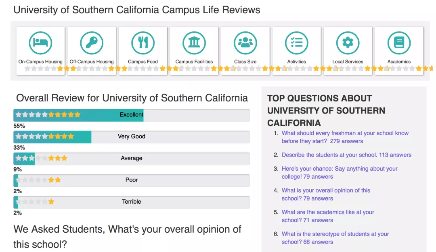The height and width of the screenshot is (252, 436).
Task: Open "Describe the students at your school" link
Action: [x=346, y=155]
